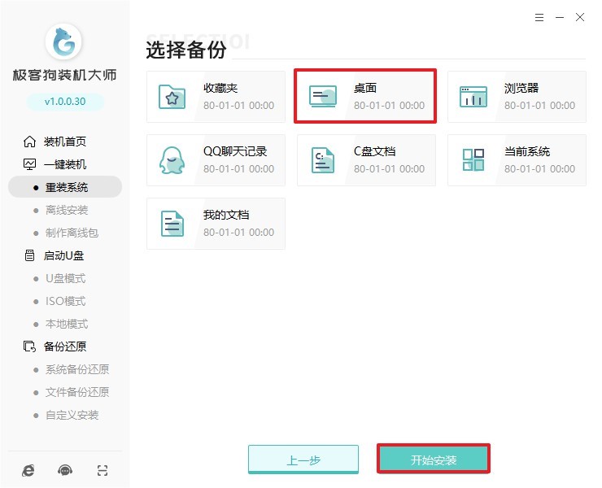
Task: Click the 开始安装 button
Action: pos(434,459)
